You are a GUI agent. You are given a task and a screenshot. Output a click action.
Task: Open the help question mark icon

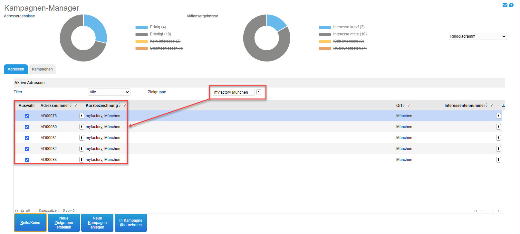[x=511, y=5]
